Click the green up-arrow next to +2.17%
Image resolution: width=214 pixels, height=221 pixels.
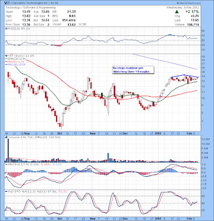tap(177, 12)
